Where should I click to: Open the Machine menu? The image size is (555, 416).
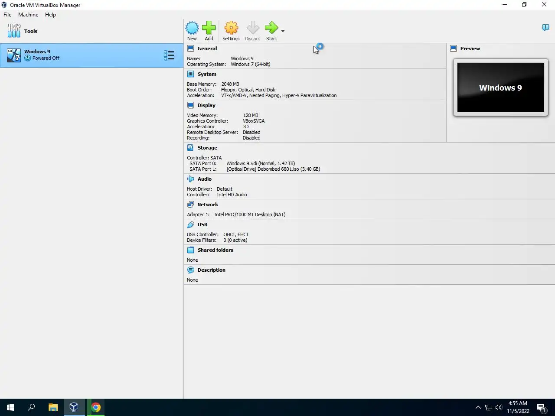pos(28,15)
